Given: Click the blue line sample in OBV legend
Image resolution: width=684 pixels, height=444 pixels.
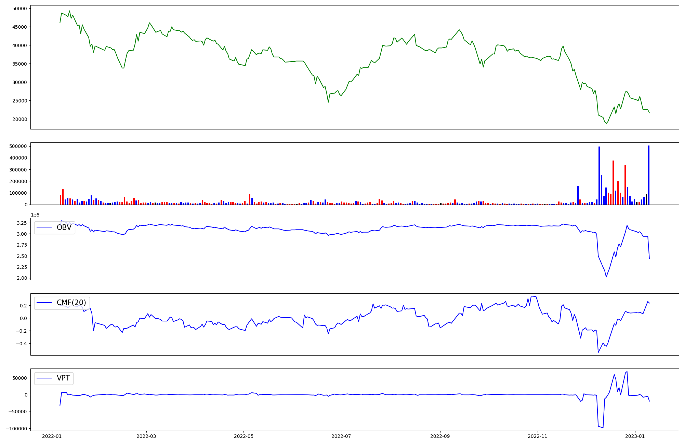Looking at the screenshot, I should point(44,227).
